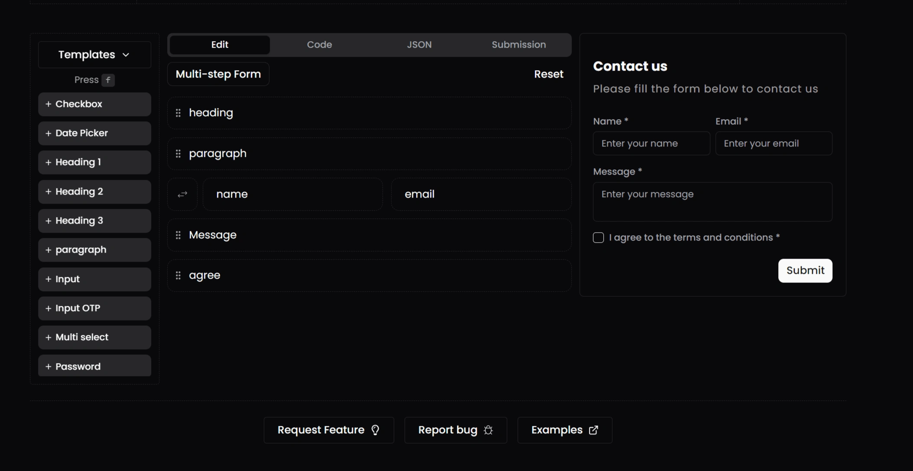Click drag handle icon beside paragraph row
This screenshot has height=471, width=913.
tap(178, 154)
